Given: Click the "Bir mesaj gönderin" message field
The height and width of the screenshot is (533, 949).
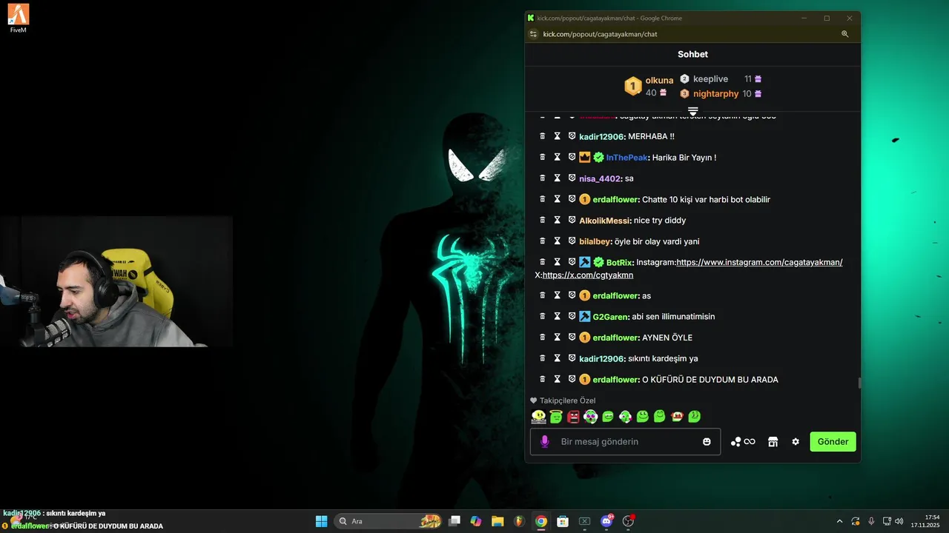Looking at the screenshot, I should coord(625,441).
